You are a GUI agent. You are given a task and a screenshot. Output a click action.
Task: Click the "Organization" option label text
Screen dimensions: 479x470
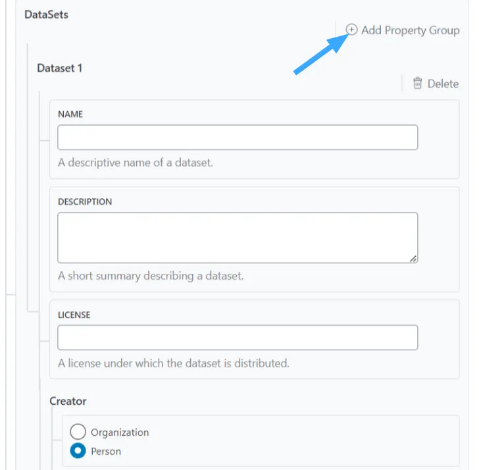(x=120, y=432)
